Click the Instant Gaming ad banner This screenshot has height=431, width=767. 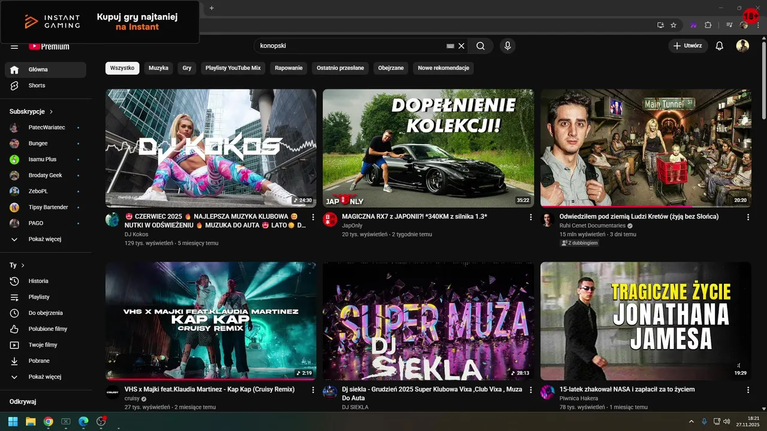click(99, 22)
